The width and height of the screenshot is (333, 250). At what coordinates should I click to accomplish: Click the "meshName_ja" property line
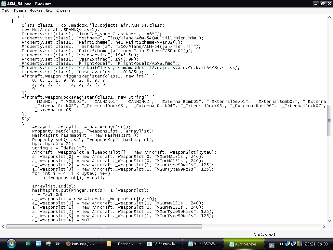click(111, 46)
